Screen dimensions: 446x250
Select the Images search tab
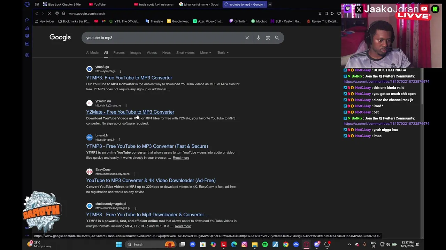136,52
